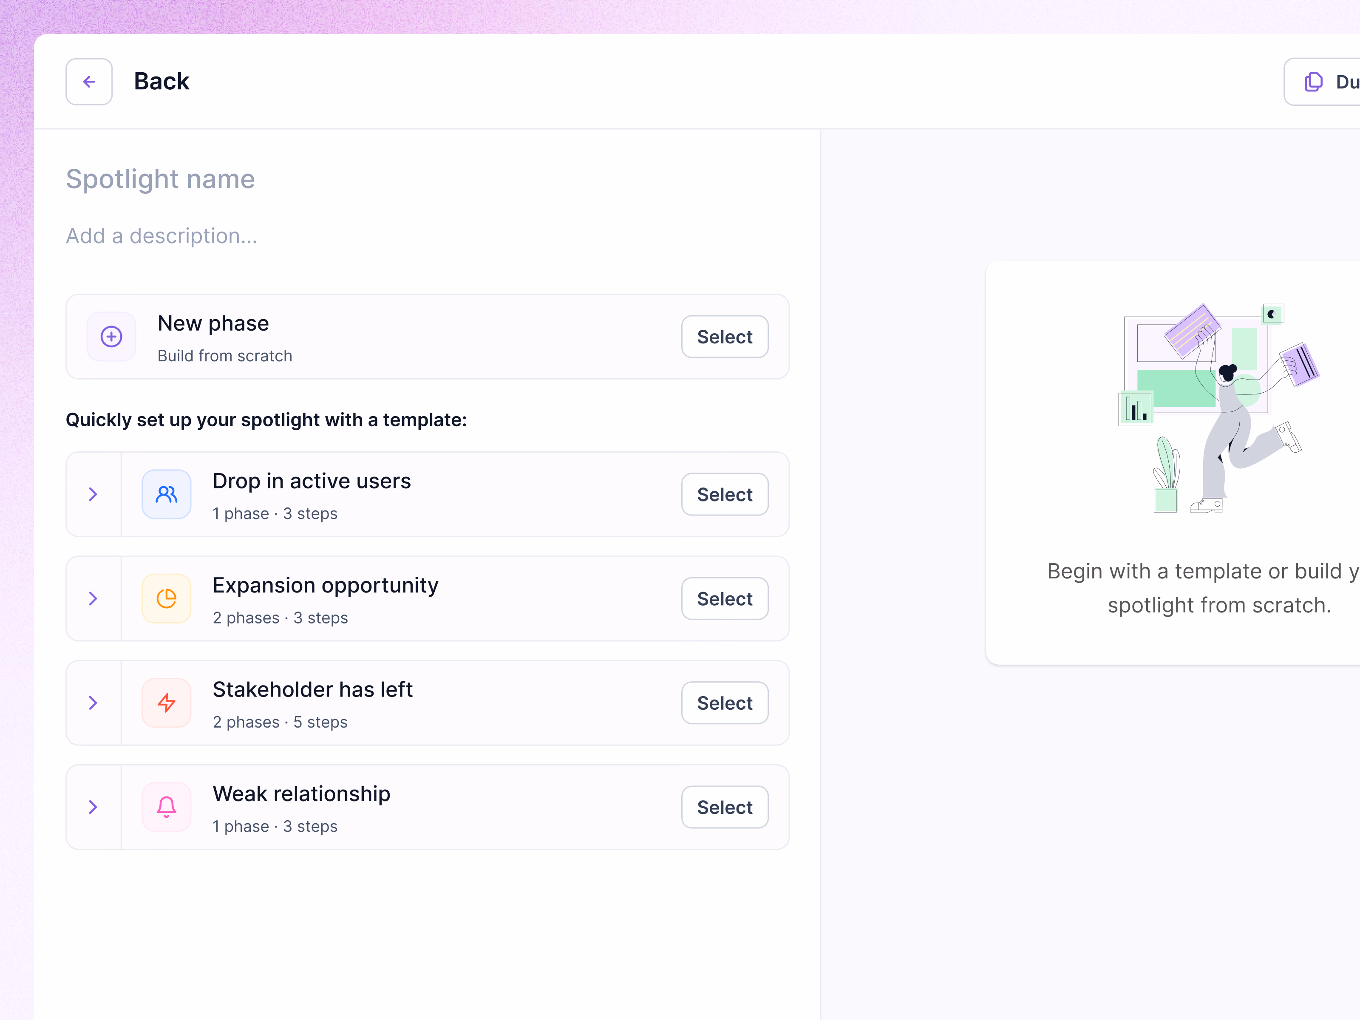1360x1020 pixels.
Task: Click the Back label text
Action: point(161,81)
